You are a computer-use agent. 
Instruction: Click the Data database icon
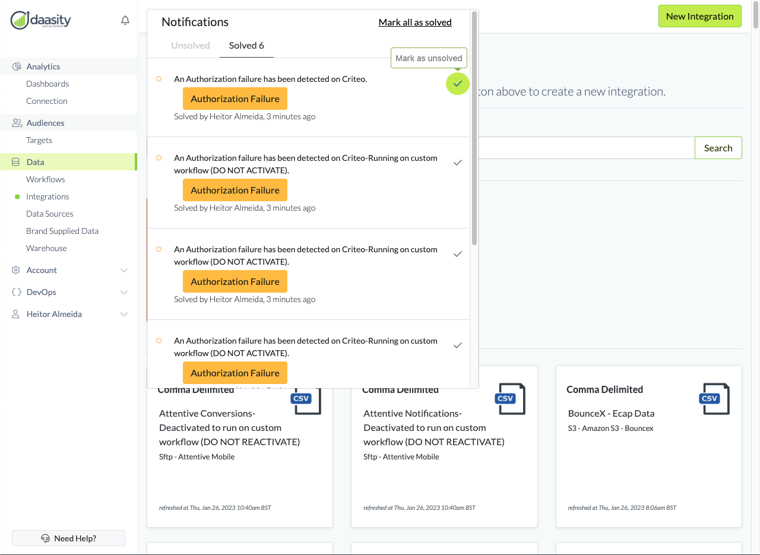16,162
